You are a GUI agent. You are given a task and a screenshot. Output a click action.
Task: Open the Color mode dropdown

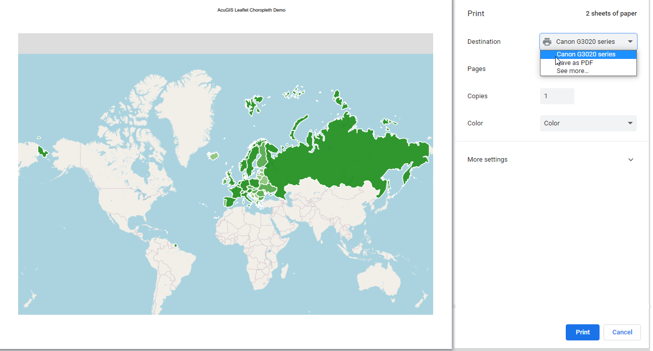point(588,123)
